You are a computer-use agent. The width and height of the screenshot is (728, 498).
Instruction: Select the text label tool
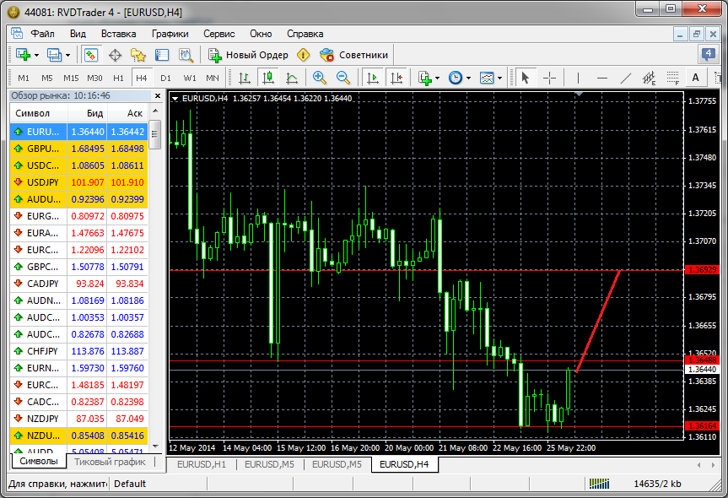(x=696, y=78)
